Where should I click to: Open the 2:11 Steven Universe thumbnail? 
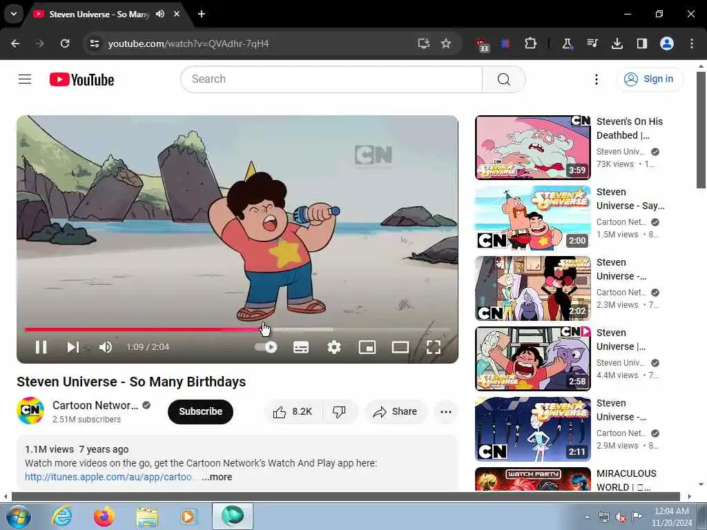coord(532,429)
